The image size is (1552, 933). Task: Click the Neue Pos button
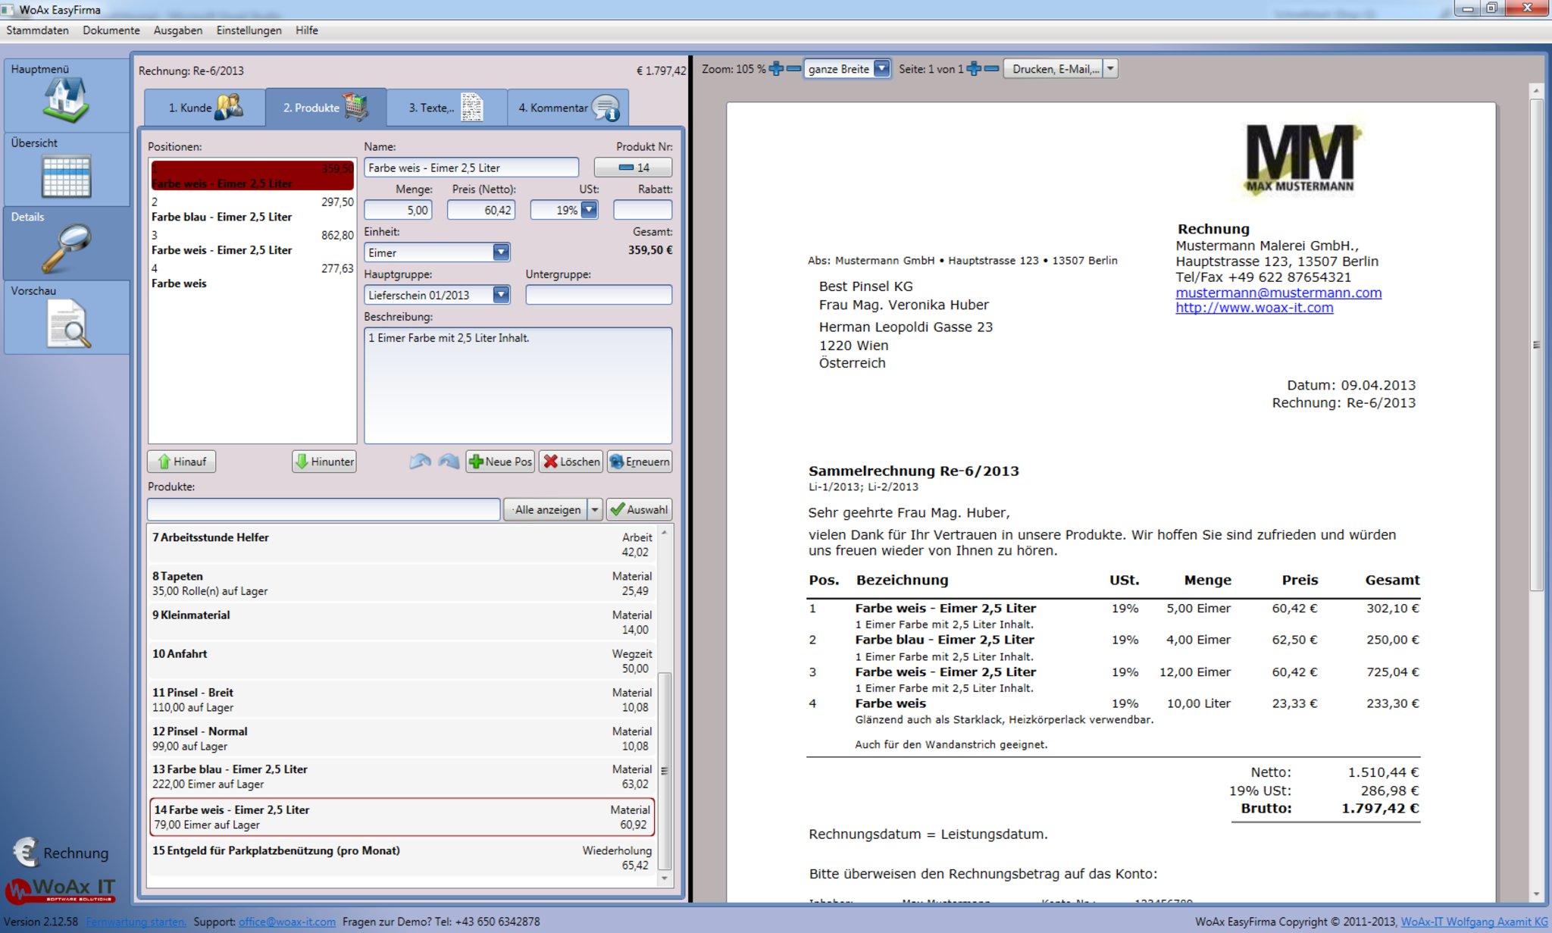pyautogui.click(x=501, y=462)
